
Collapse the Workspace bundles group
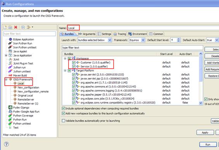pos(65,59)
